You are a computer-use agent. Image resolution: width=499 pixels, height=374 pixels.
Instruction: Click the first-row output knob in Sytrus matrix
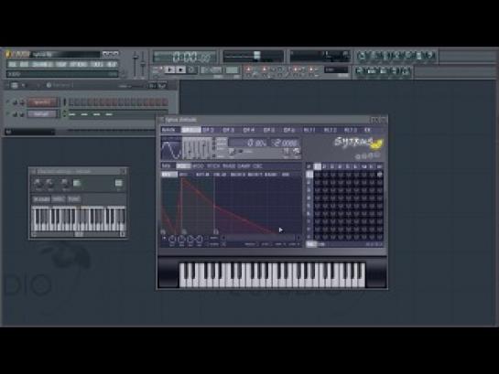point(379,175)
